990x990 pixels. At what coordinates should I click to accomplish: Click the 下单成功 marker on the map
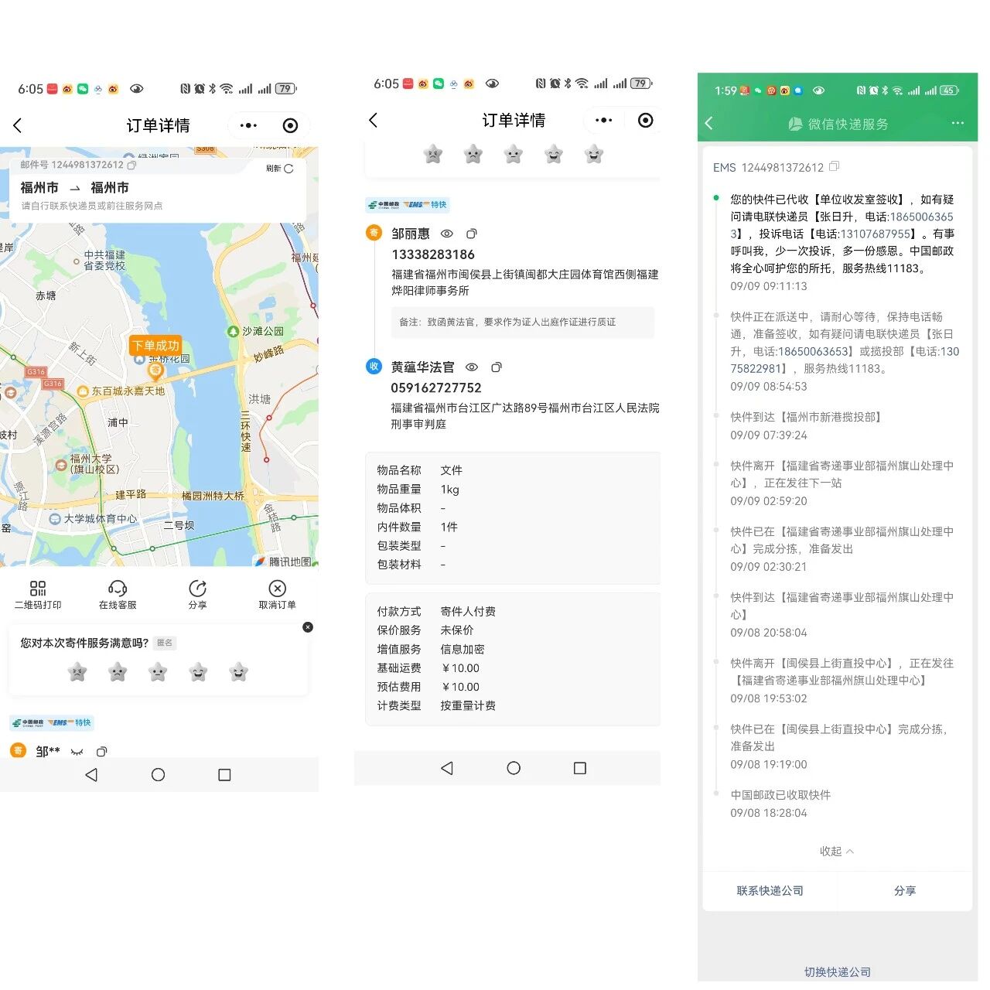pos(155,346)
